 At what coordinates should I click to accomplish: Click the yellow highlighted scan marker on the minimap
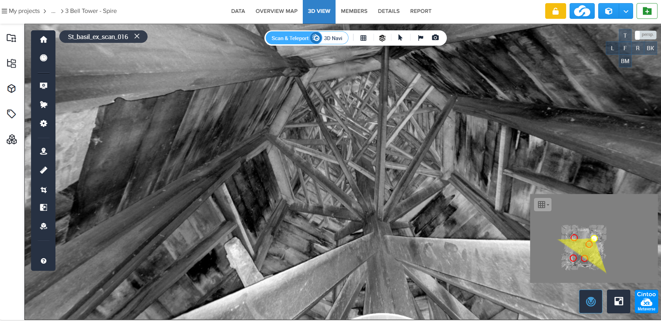pyautogui.click(x=594, y=238)
